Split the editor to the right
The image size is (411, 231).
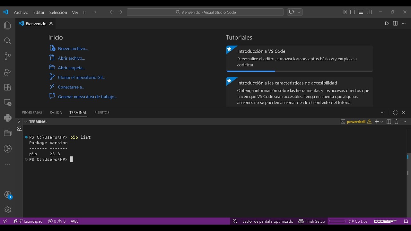(395, 23)
